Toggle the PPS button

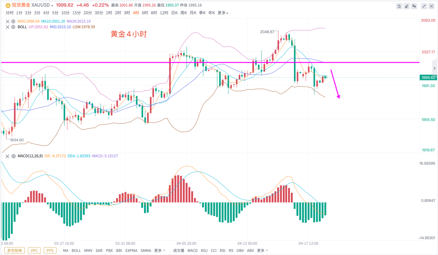[50, 251]
